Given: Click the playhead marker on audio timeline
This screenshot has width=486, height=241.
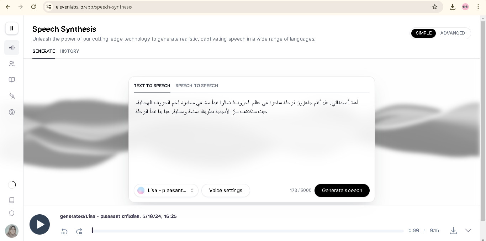Looking at the screenshot, I should click(x=93, y=230).
